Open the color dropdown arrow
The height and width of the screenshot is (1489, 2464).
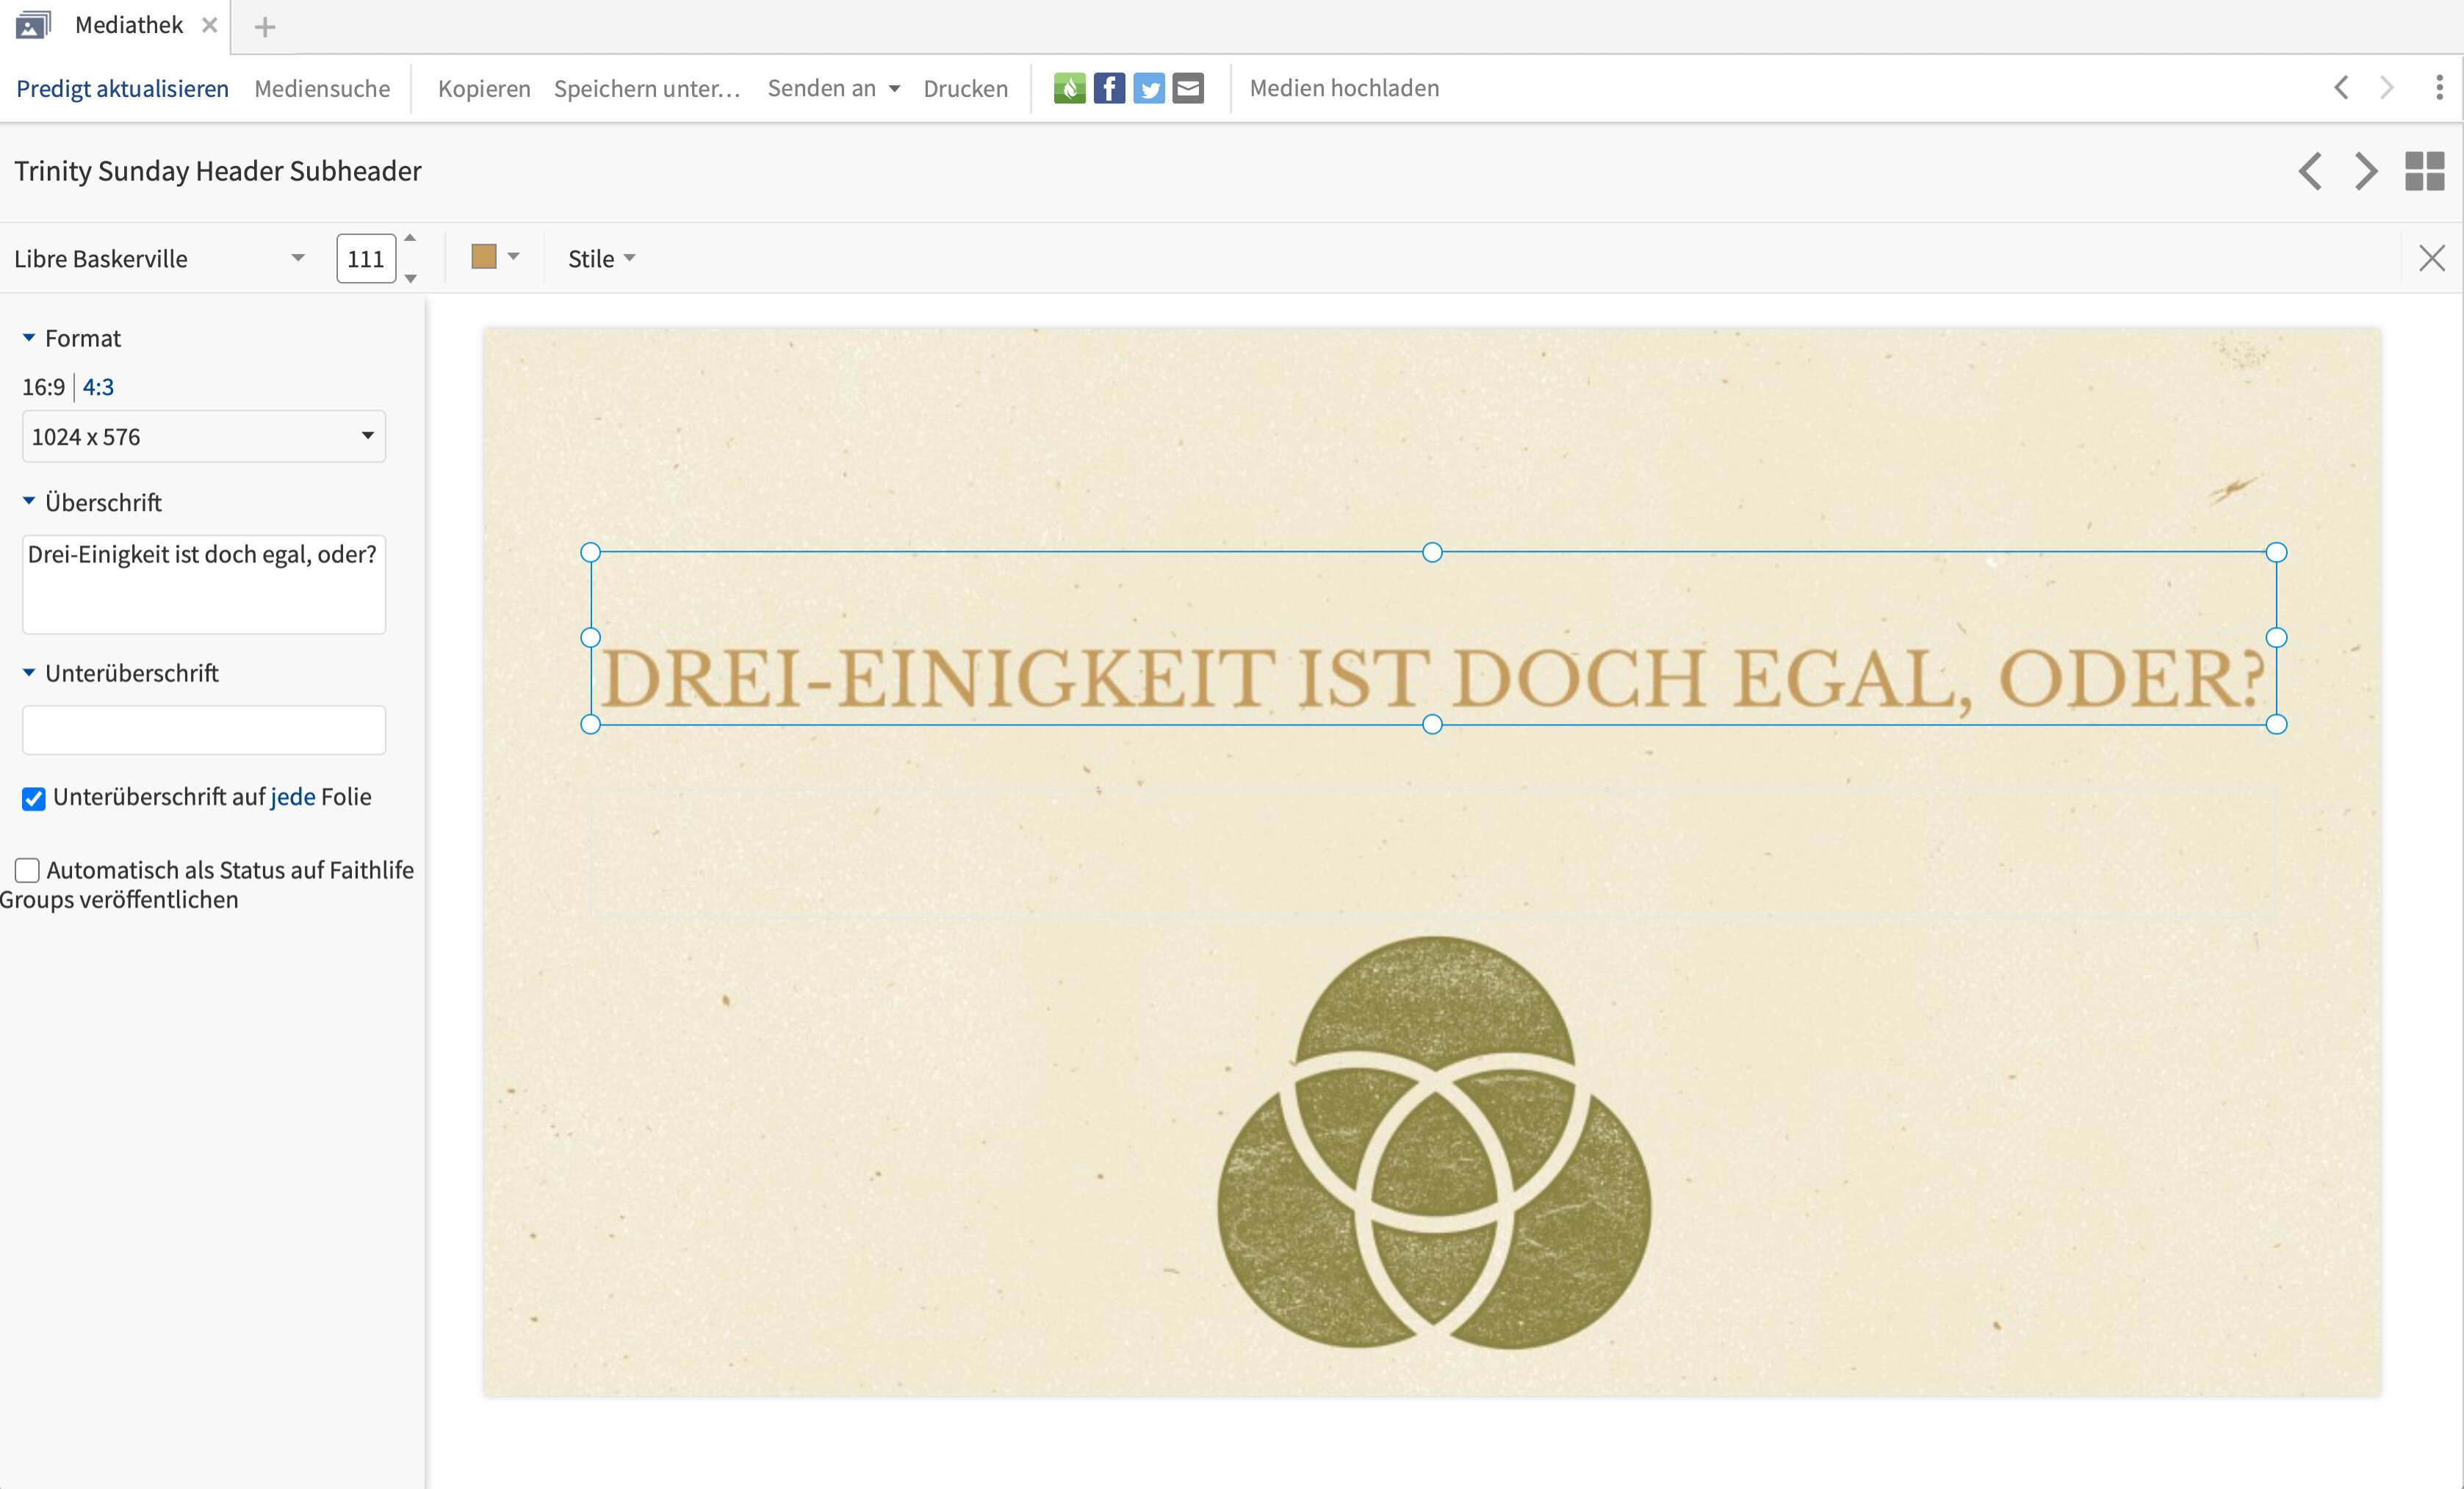pyautogui.click(x=514, y=257)
